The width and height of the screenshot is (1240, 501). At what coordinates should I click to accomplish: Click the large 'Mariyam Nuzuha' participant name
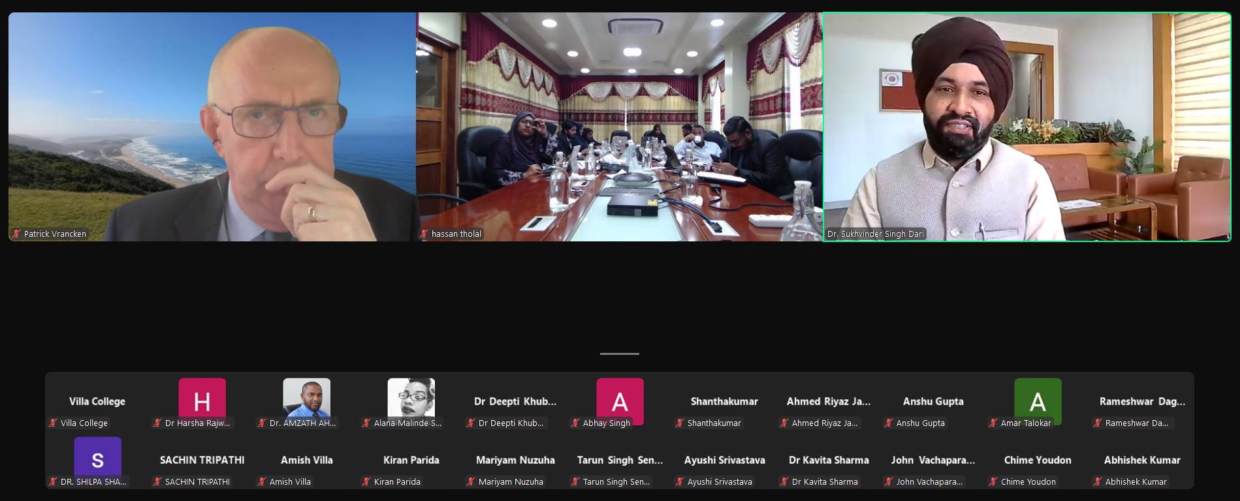click(x=515, y=460)
